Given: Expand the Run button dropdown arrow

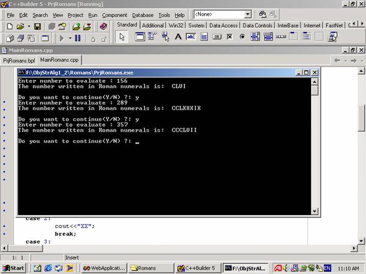Looking at the screenshot, I should click(70, 38).
